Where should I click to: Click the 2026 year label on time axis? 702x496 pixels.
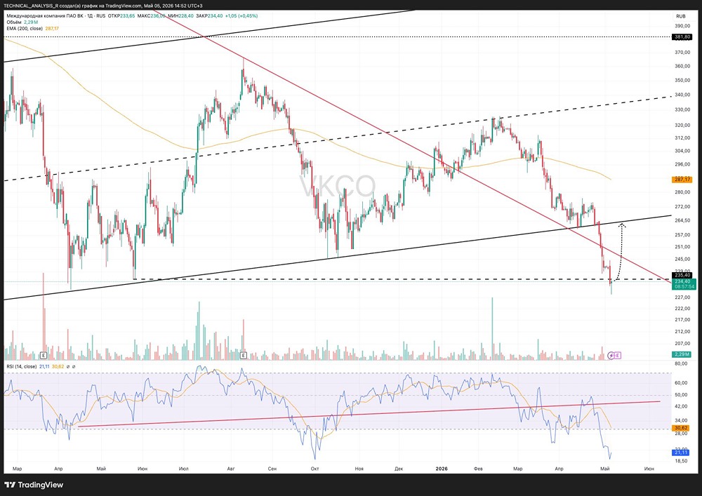coord(442,469)
